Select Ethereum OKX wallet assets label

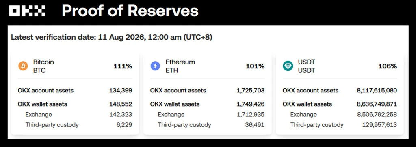(x=175, y=104)
